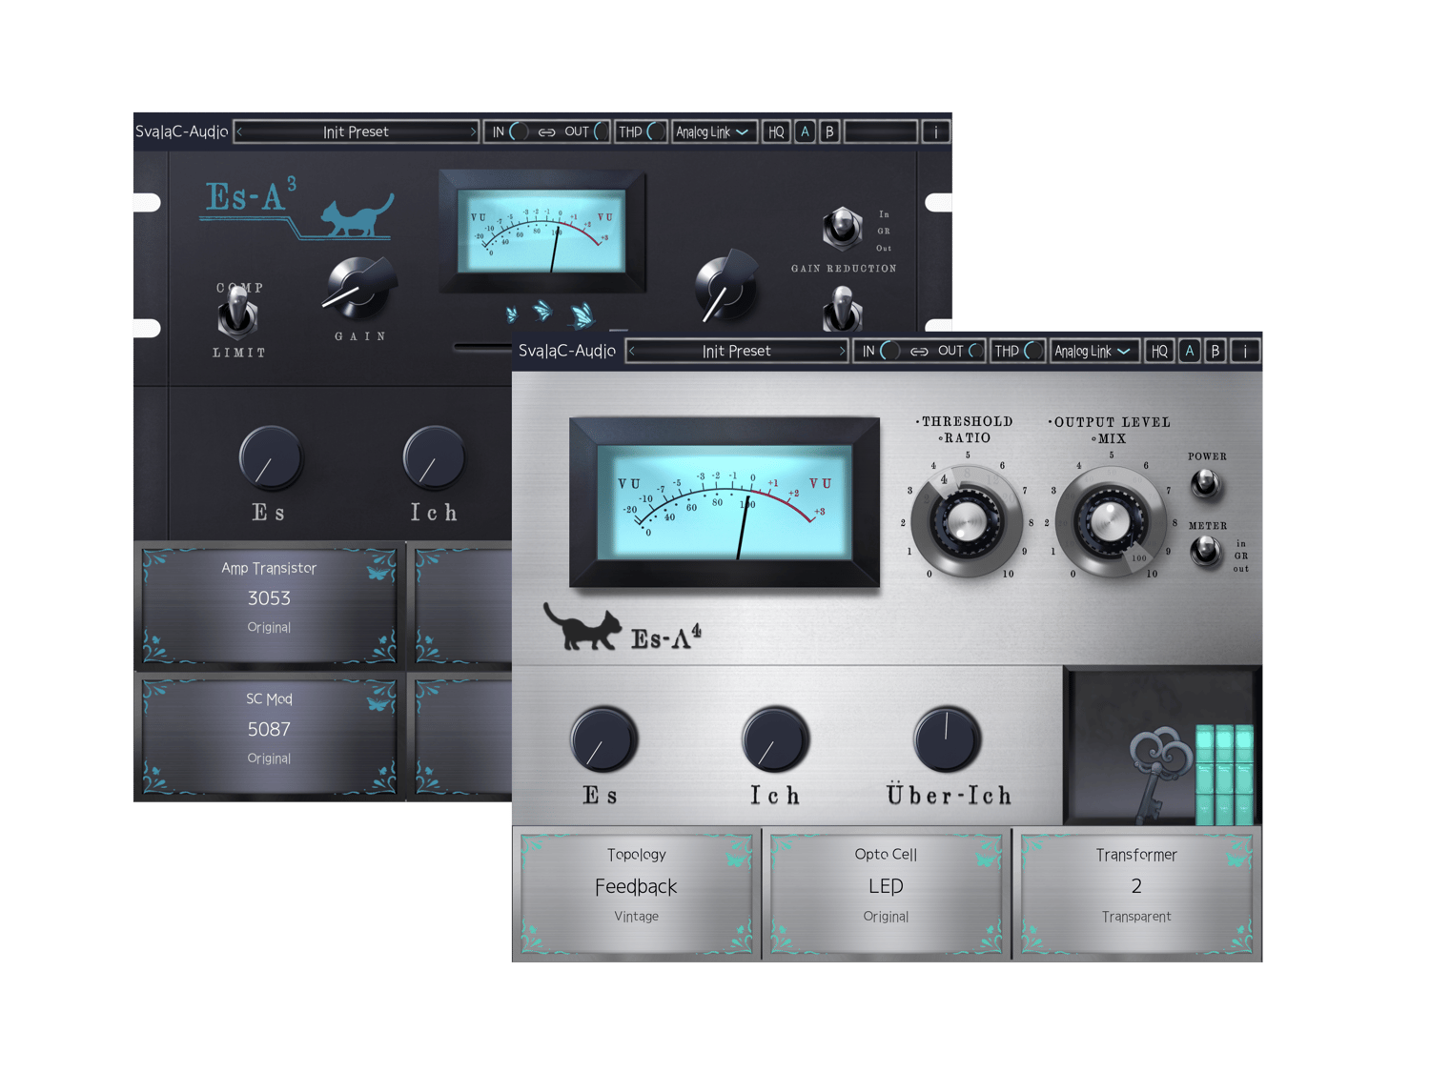Open the SC Mod 5087 selector panel
This screenshot has width=1430, height=1072.
click(269, 736)
